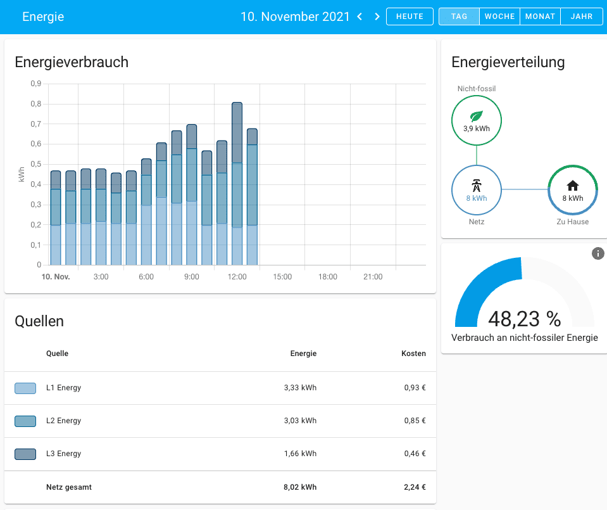Screen dimensions: 607x510
Task: Go to previous day with left chevron
Action: click(360, 16)
